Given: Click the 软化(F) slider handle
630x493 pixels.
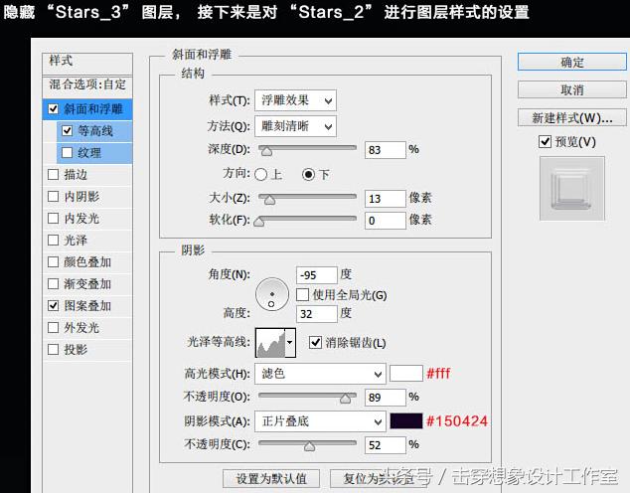Looking at the screenshot, I should click(259, 222).
